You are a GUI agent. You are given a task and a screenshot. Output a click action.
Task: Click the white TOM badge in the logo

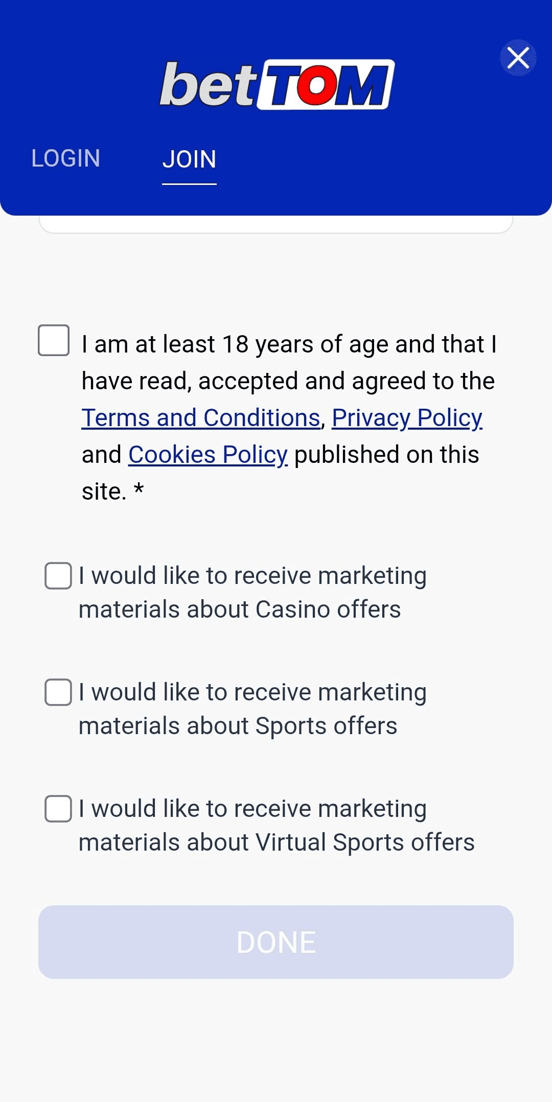coord(326,85)
